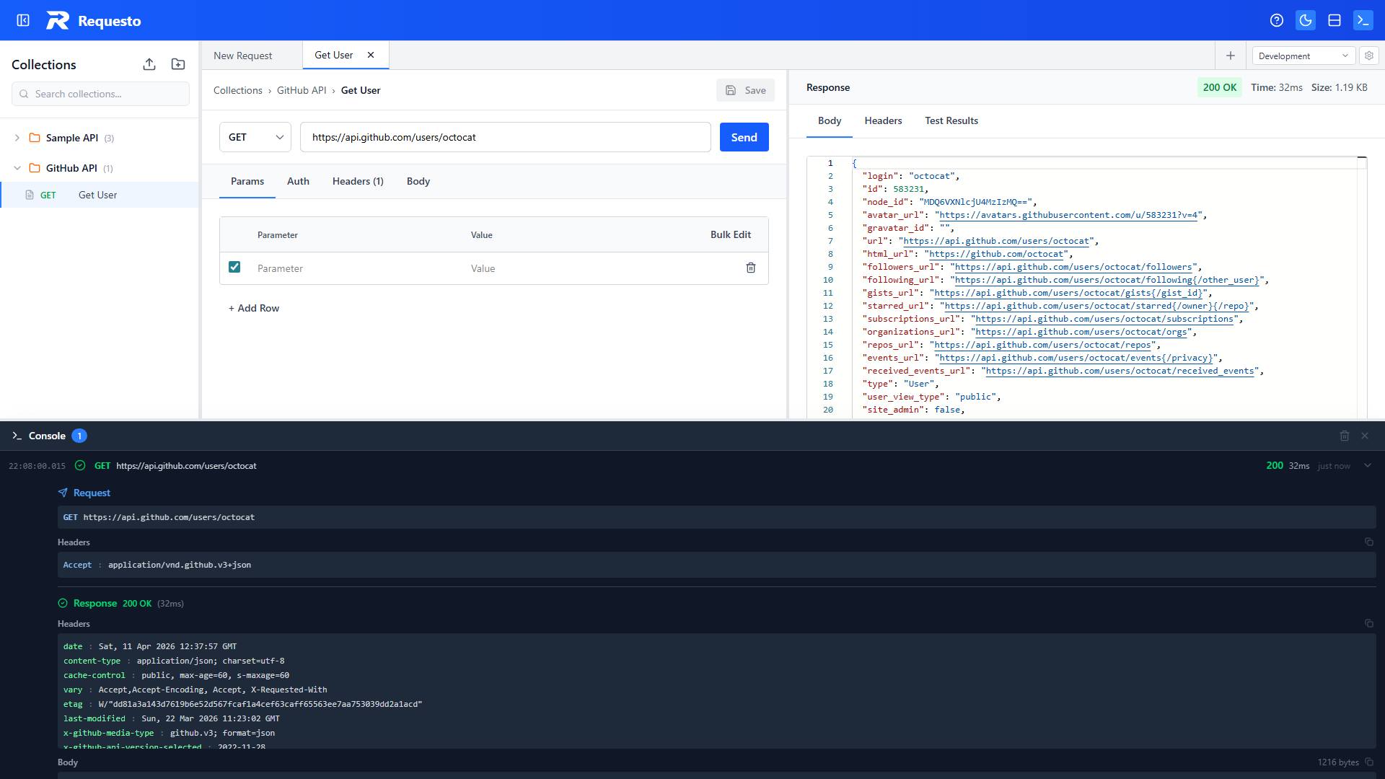Open the Auth tab
The width and height of the screenshot is (1385, 779).
[x=298, y=181]
